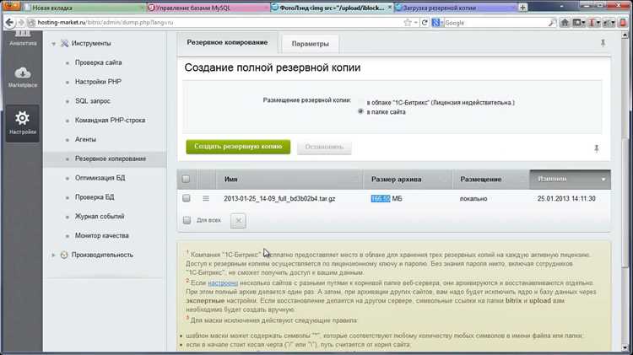Open Проверка БД in the menu
Viewport: 633px width, 355px height.
point(95,196)
